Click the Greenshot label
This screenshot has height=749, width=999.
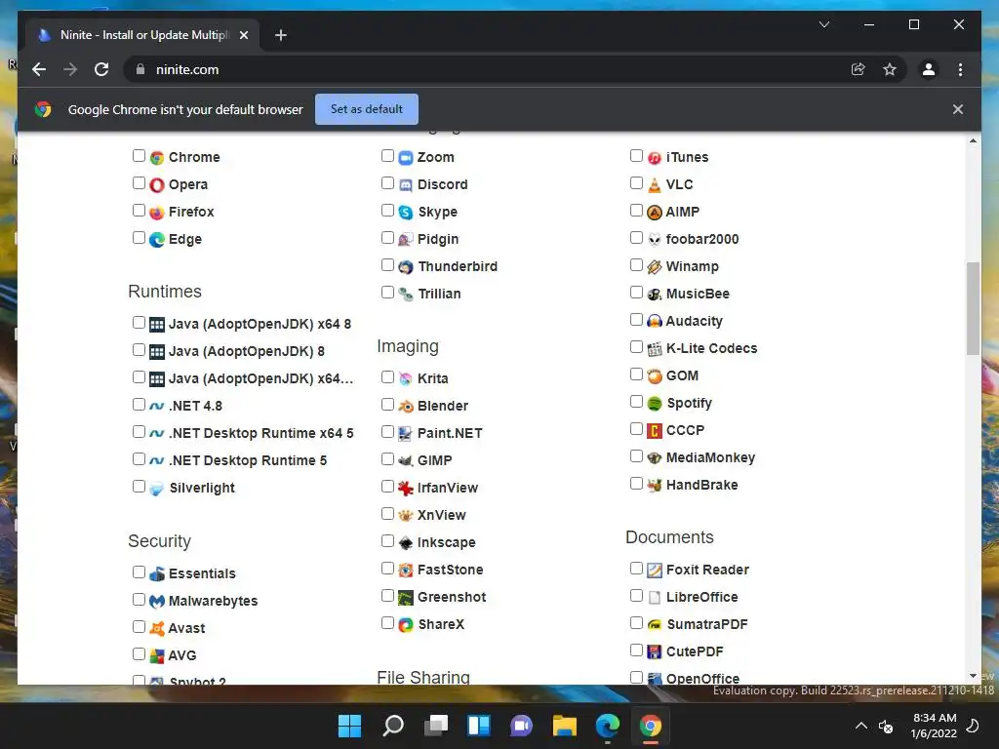click(x=452, y=598)
